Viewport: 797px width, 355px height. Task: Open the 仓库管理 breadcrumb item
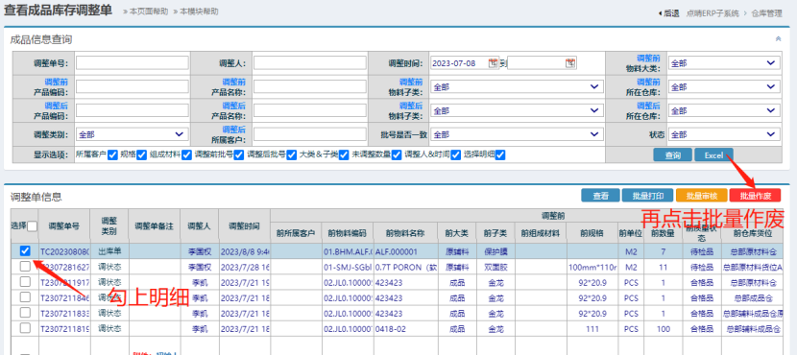[x=766, y=13]
